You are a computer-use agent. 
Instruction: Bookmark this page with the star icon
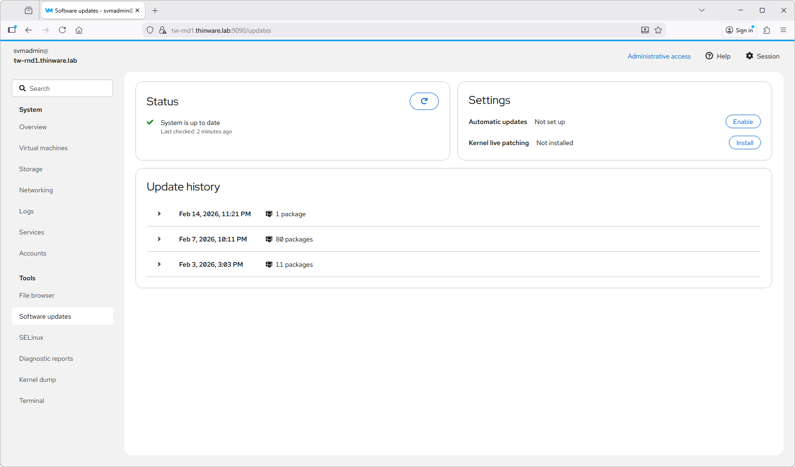[658, 30]
